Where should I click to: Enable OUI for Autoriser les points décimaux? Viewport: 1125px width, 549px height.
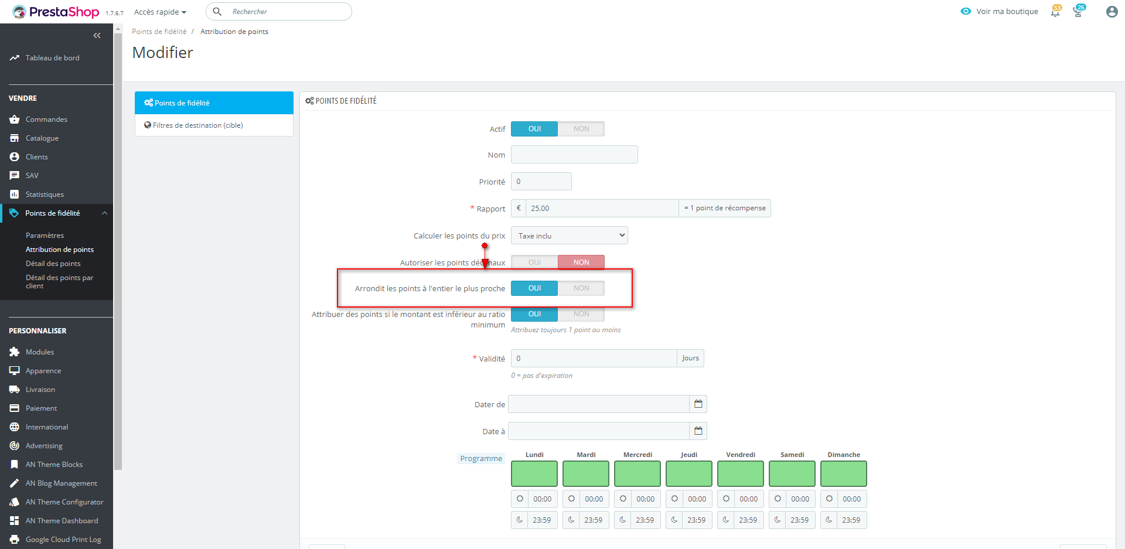click(x=534, y=262)
